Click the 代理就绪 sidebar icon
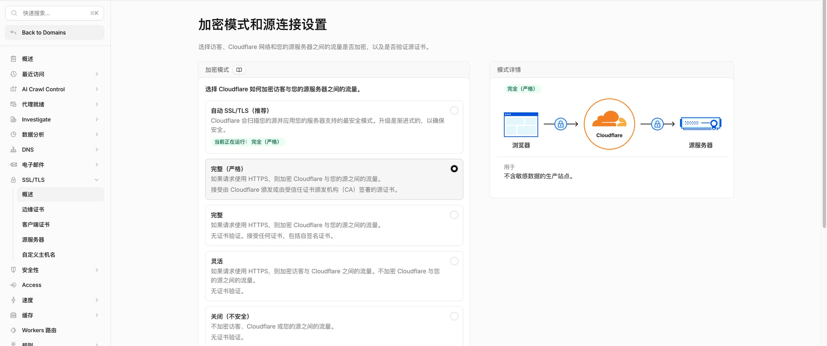Image resolution: width=827 pixels, height=346 pixels. pyautogui.click(x=13, y=104)
